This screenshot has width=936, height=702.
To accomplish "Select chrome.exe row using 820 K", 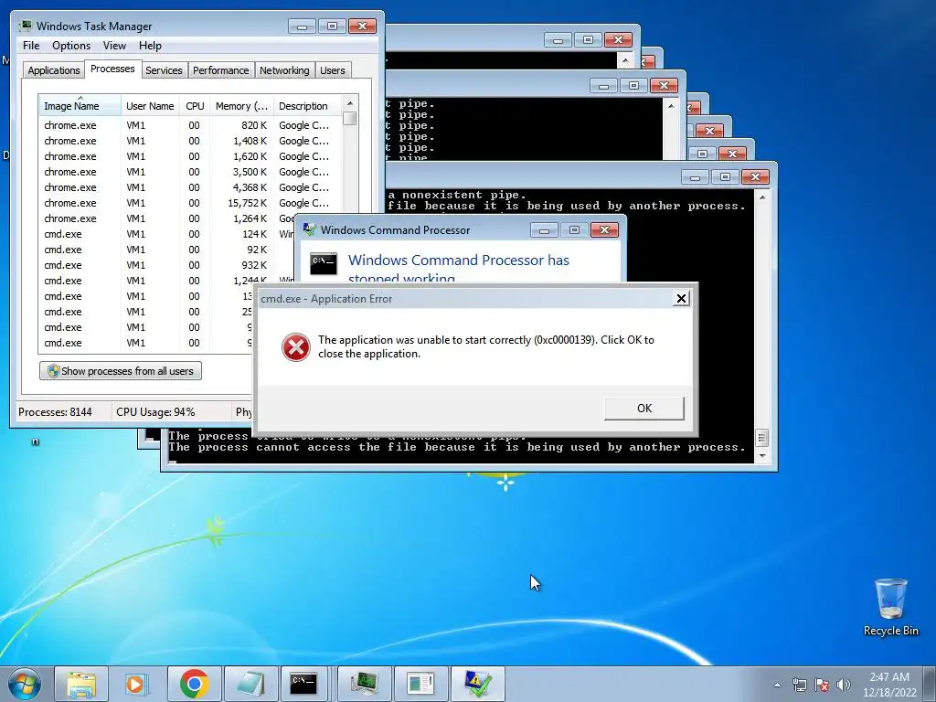I will pyautogui.click(x=190, y=125).
